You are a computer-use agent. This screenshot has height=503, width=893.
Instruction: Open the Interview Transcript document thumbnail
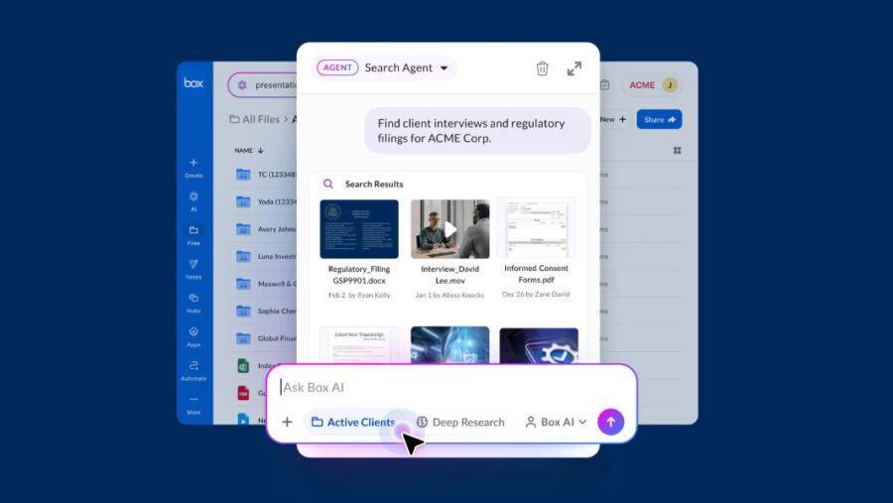pos(359,344)
